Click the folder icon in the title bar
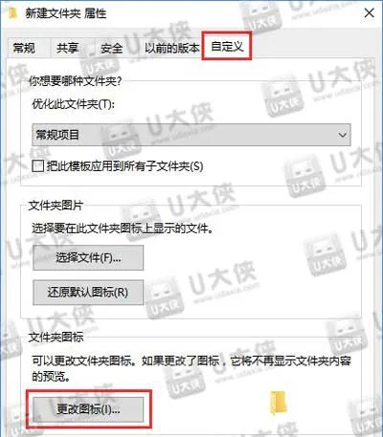The height and width of the screenshot is (437, 383). click(12, 13)
